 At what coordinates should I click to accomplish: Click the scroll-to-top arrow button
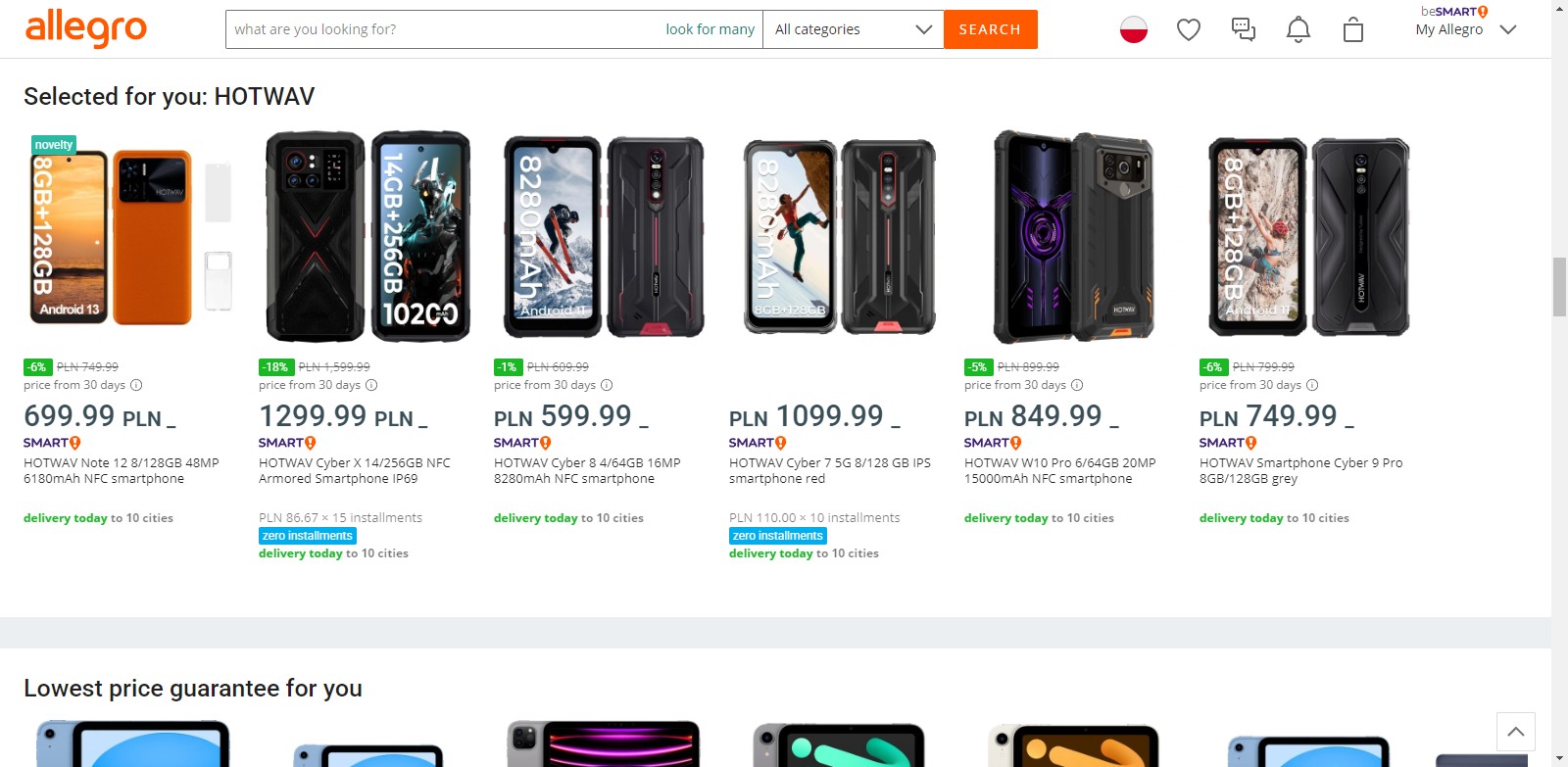[1515, 732]
